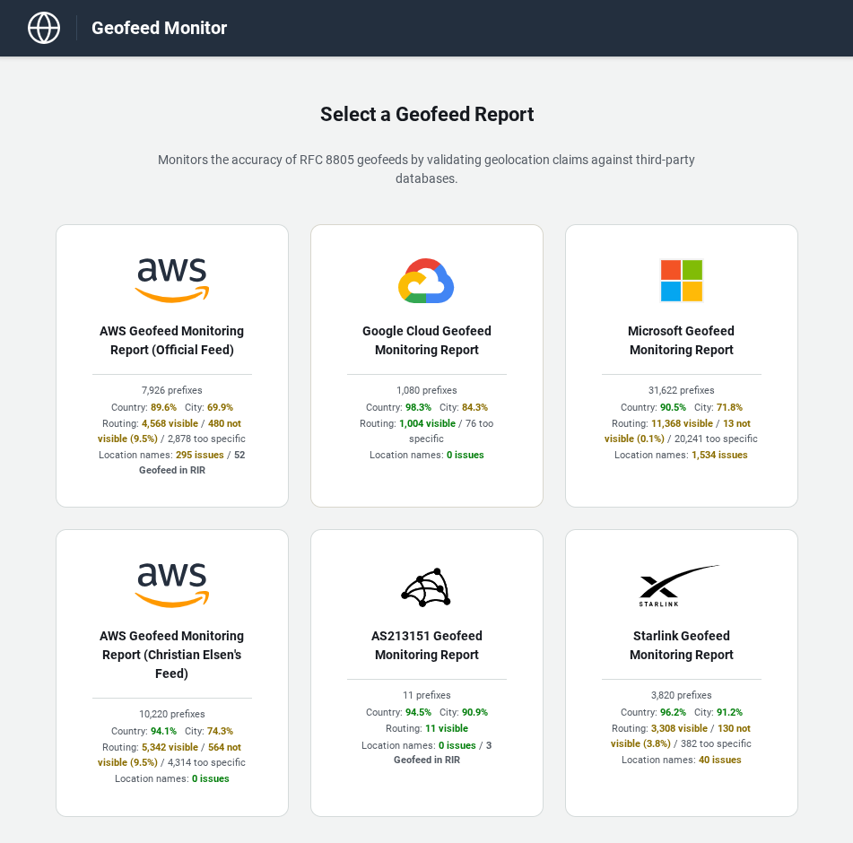Open AWS Geofeed Monitoring Report (Official Feed)

(172, 341)
